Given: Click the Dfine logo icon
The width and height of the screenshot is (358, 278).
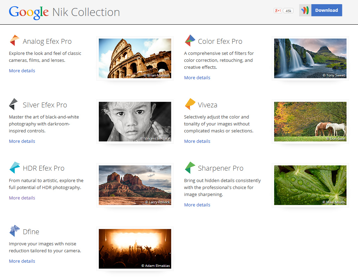Looking at the screenshot, I should pos(14,231).
